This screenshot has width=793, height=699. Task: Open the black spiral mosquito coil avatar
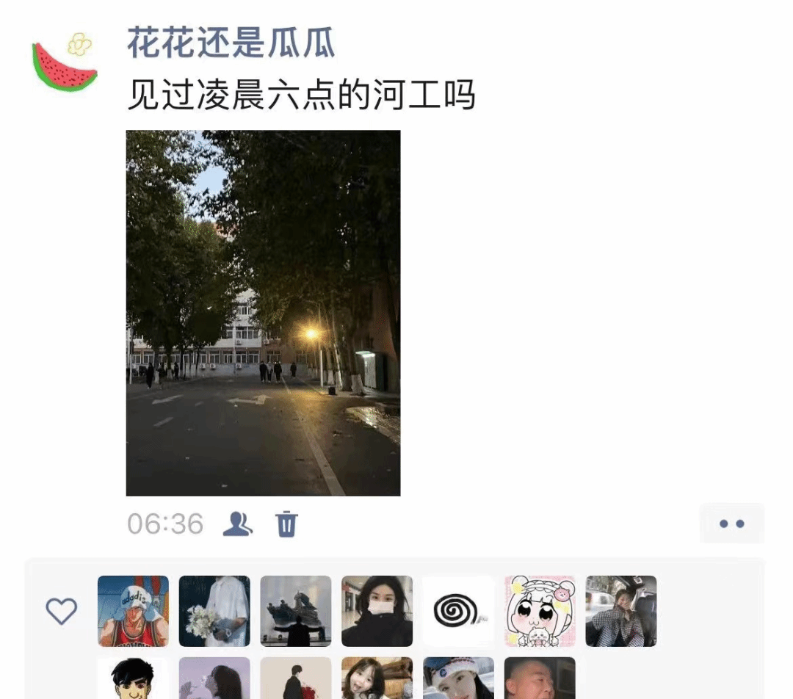tap(459, 611)
